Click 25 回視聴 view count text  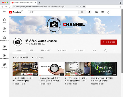point(16,84)
